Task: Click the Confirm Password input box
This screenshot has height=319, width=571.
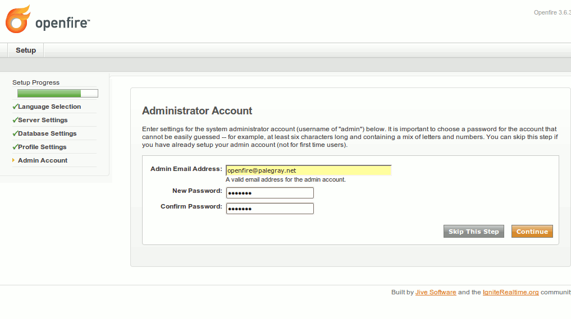Action: (269, 209)
